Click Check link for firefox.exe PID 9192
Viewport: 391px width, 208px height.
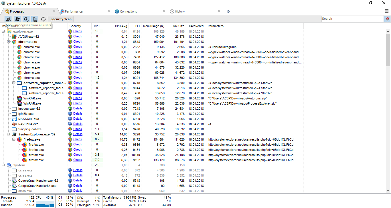78,160
